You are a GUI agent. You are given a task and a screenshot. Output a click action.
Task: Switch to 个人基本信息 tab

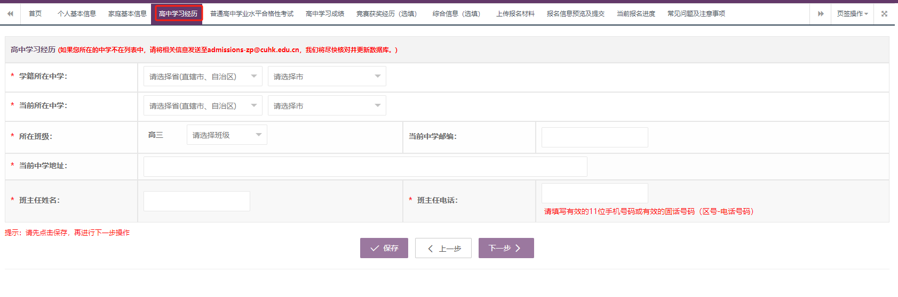tap(77, 14)
